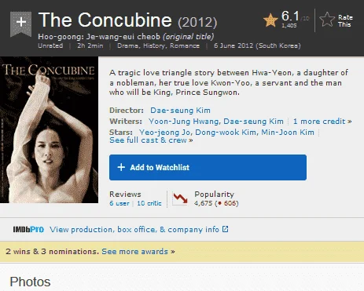The height and width of the screenshot is (291, 364).
Task: Open the 10 critic reviews
Action: tap(149, 203)
